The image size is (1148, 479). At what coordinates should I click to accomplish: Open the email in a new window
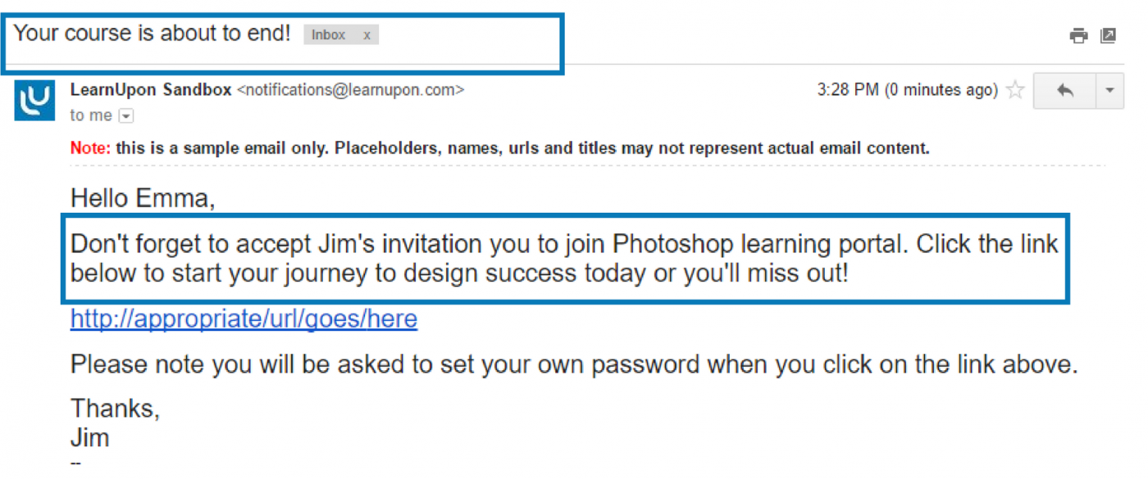tap(1108, 35)
